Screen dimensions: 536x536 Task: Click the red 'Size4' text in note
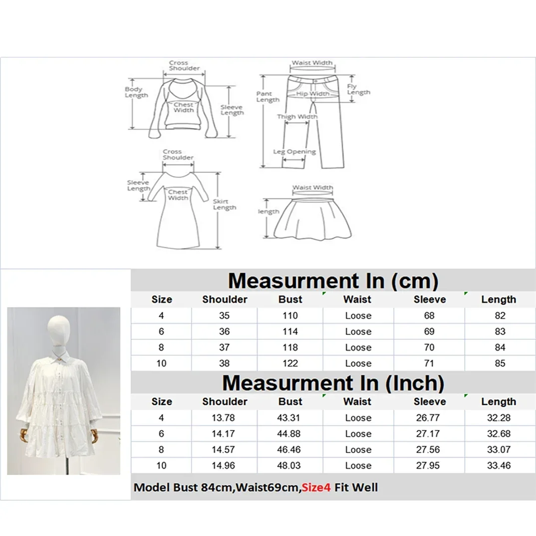click(x=316, y=488)
